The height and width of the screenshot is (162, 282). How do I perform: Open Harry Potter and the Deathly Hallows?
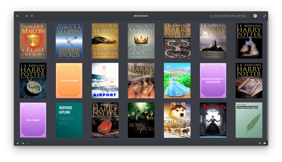[x=33, y=80]
